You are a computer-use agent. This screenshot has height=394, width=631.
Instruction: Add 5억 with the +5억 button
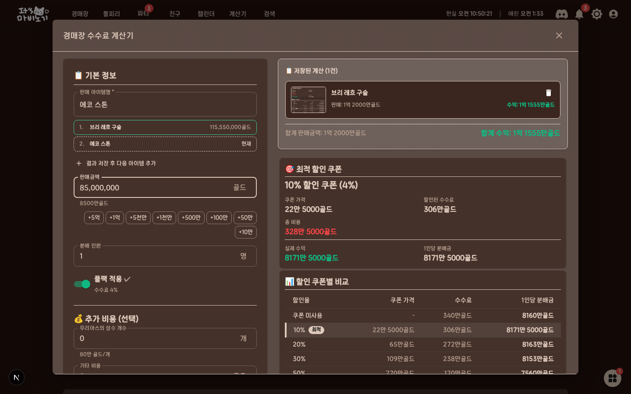tap(94, 218)
